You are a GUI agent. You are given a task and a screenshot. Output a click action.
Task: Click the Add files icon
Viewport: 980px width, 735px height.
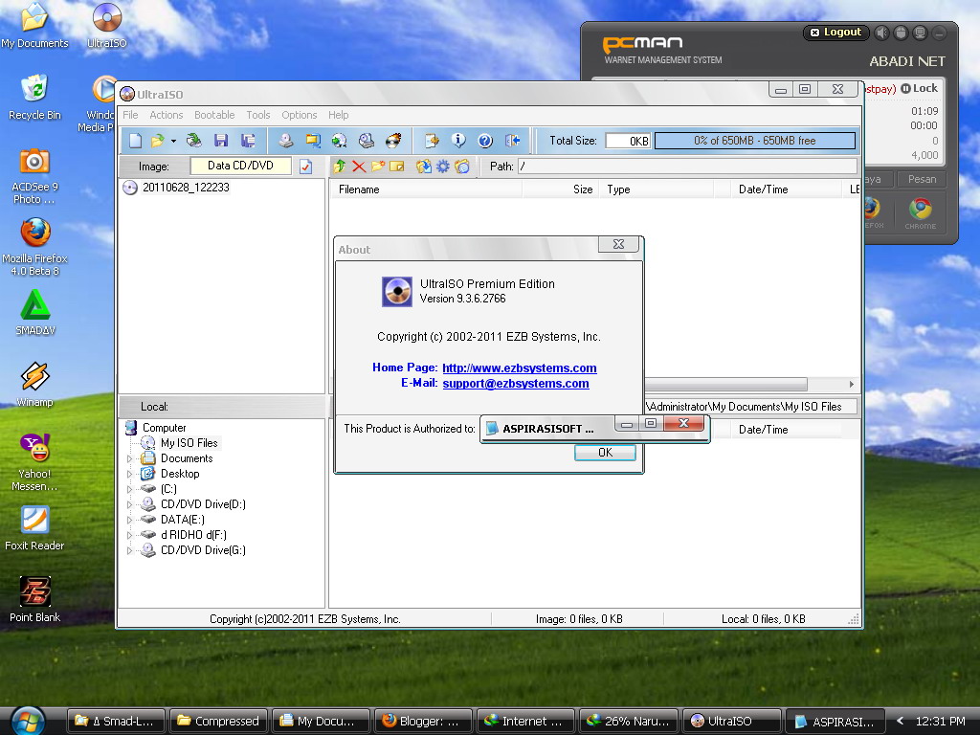(x=424, y=167)
